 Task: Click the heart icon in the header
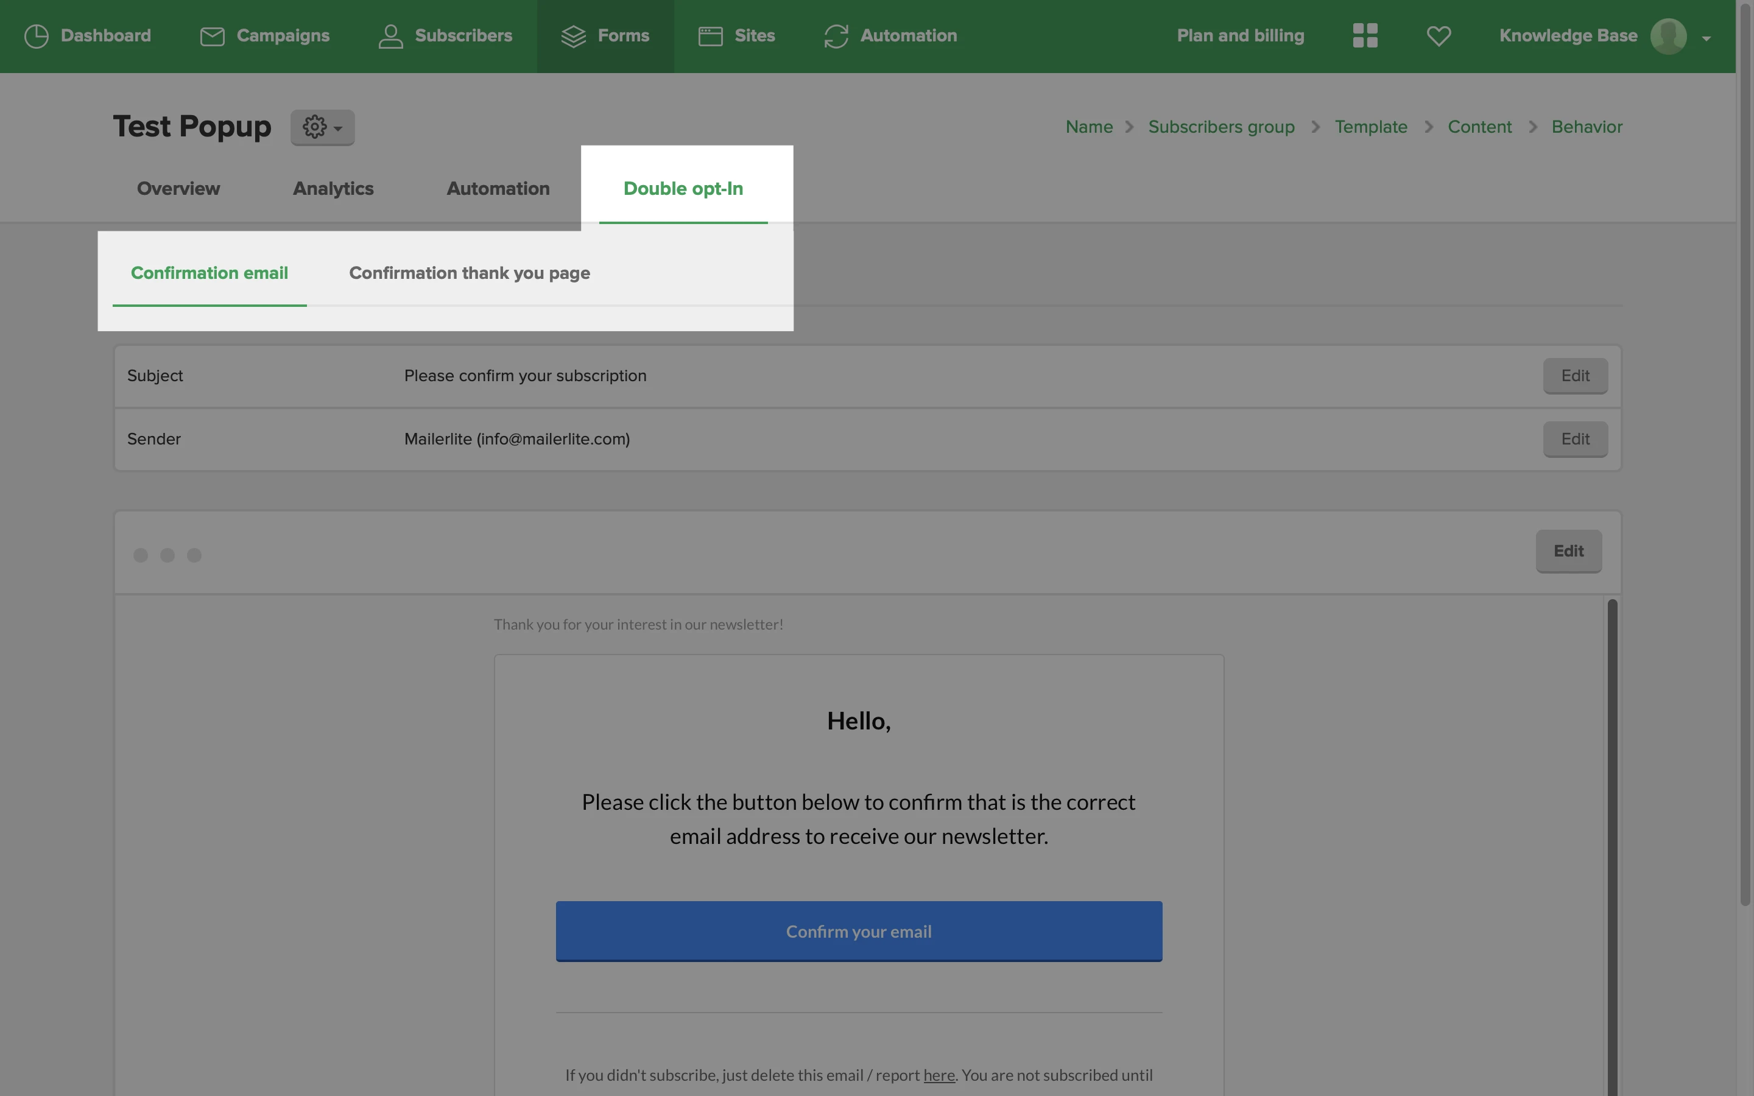pyautogui.click(x=1439, y=35)
